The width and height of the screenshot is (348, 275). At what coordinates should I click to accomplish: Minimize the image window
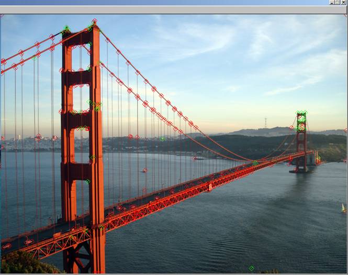[332, 3]
